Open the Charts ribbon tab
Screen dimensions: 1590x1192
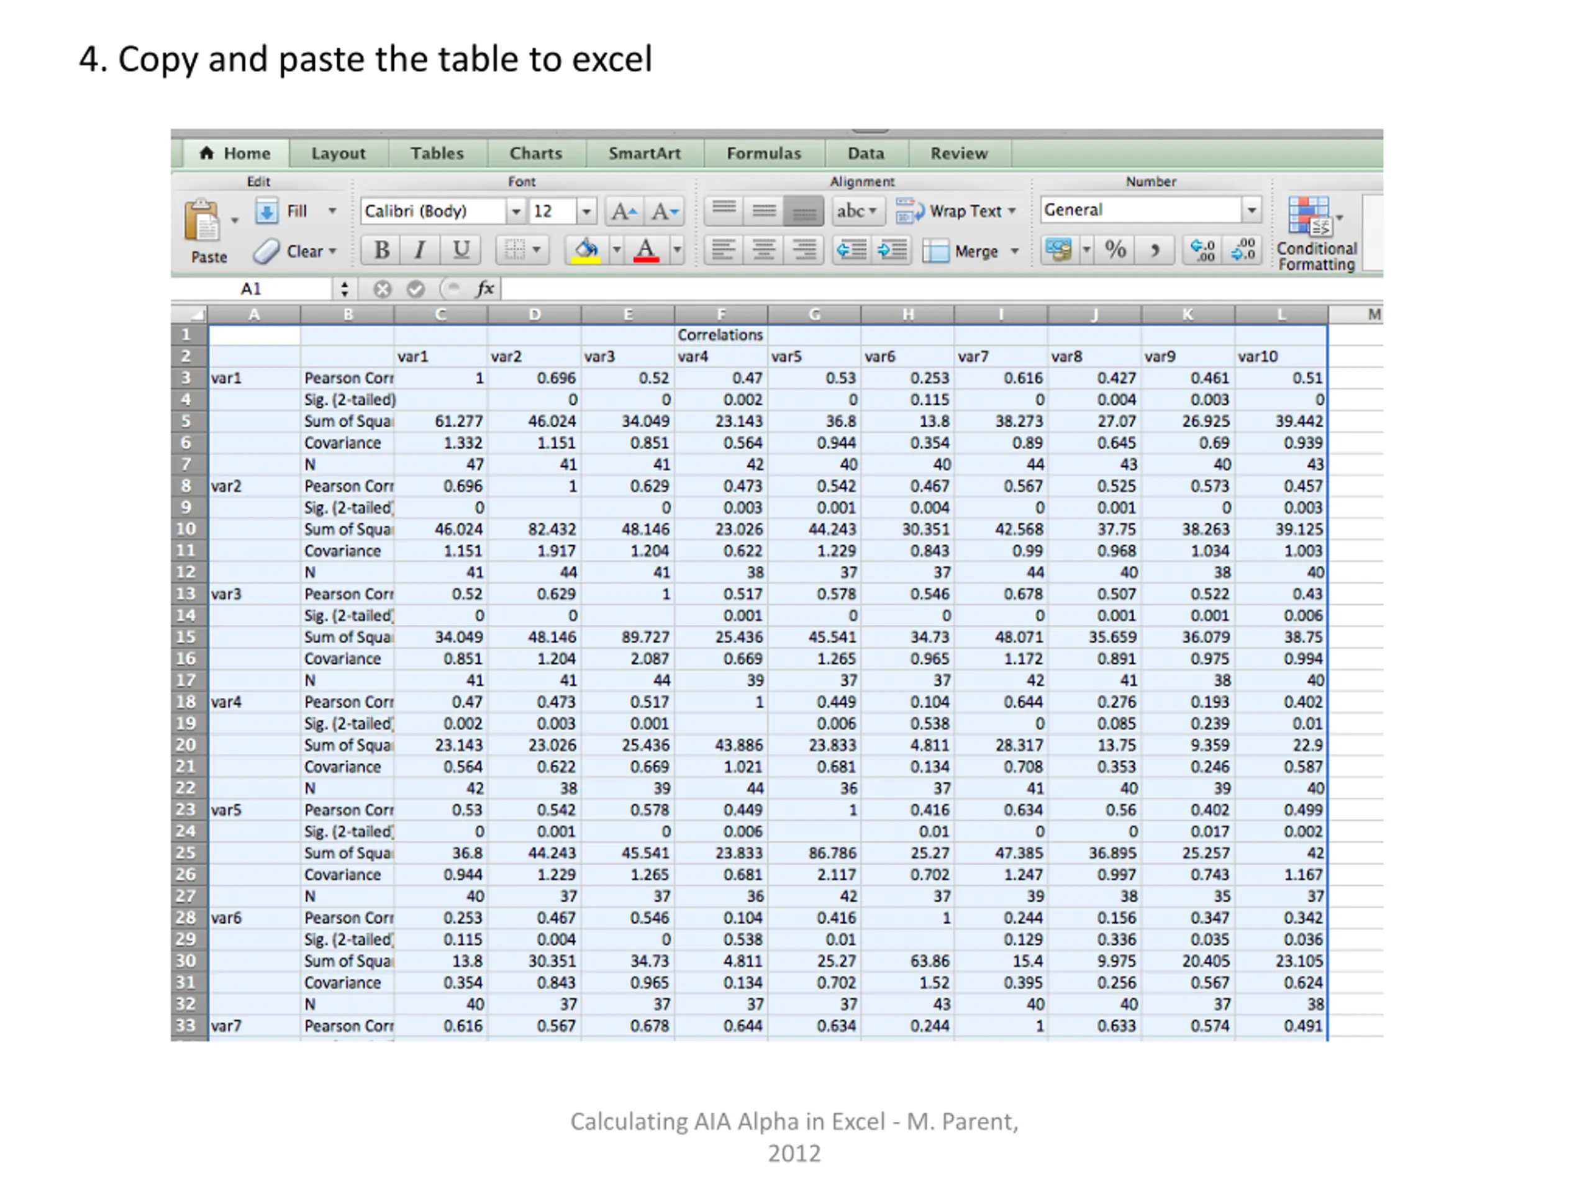tap(535, 153)
